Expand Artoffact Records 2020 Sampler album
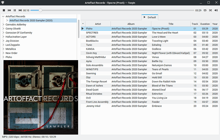 coord(7,20)
